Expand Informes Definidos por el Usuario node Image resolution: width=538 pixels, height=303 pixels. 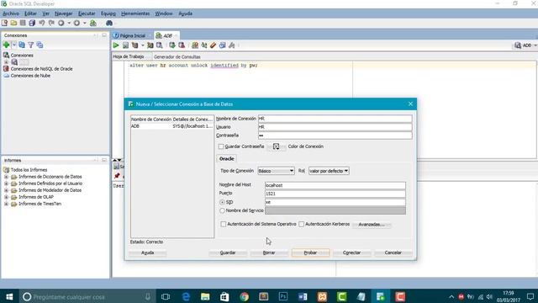[x=6, y=183]
